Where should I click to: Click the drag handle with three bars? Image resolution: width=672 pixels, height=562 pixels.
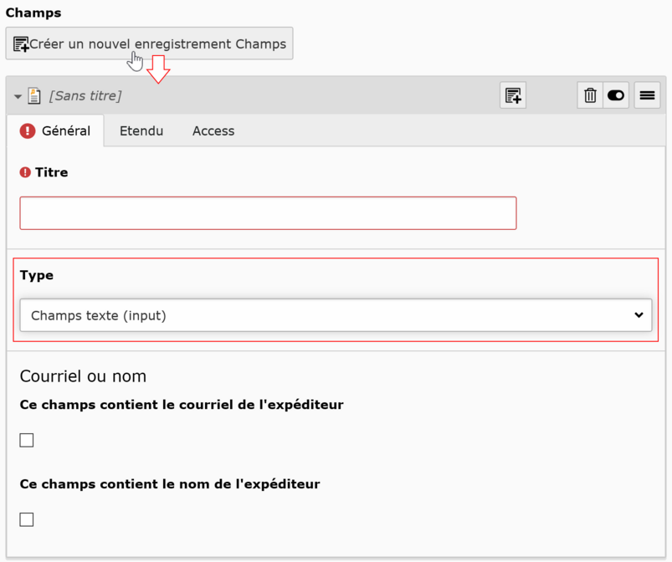pos(647,95)
